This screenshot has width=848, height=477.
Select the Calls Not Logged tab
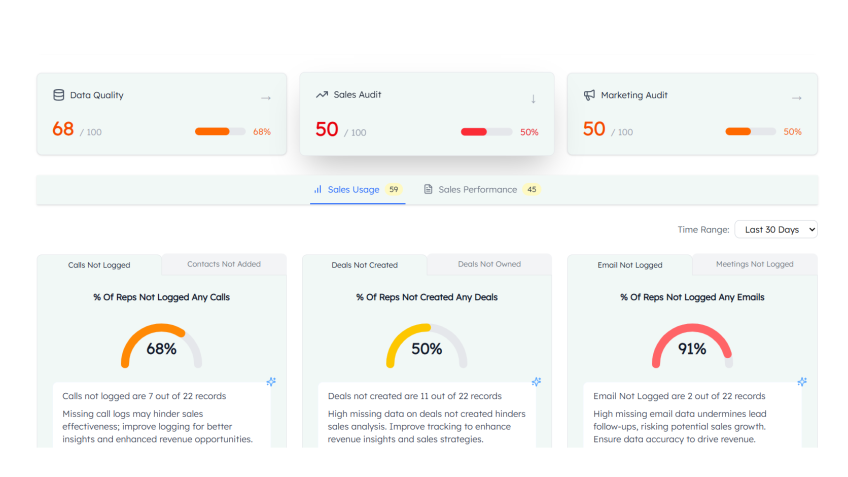(x=99, y=265)
